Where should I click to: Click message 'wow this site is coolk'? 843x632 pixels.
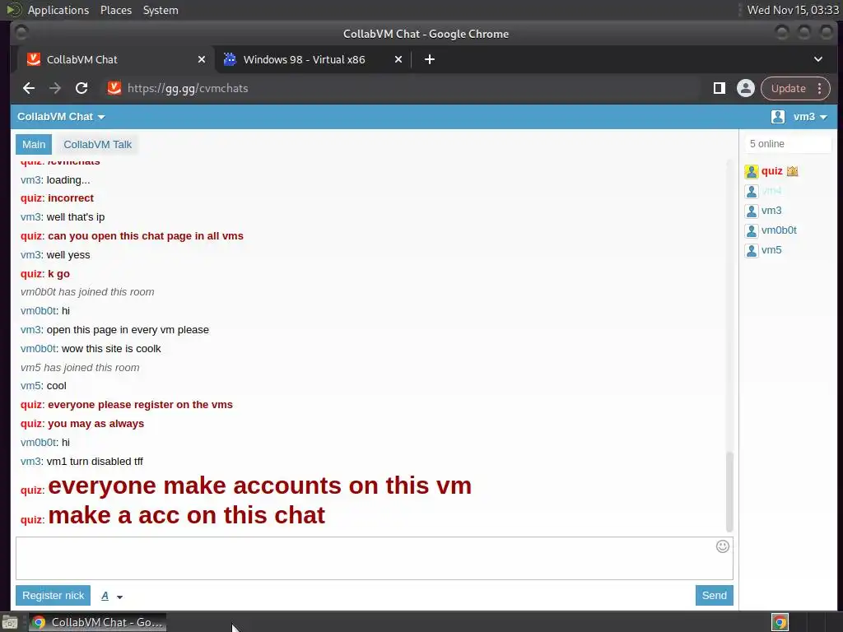[x=111, y=349]
